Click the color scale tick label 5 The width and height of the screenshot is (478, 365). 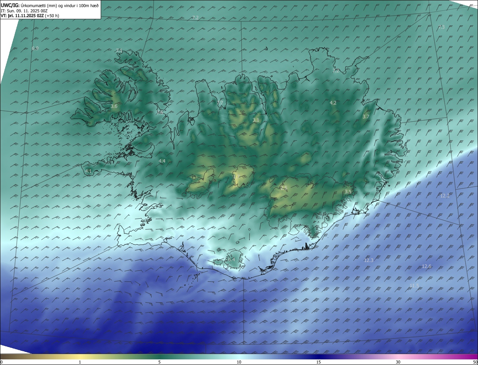point(159,362)
